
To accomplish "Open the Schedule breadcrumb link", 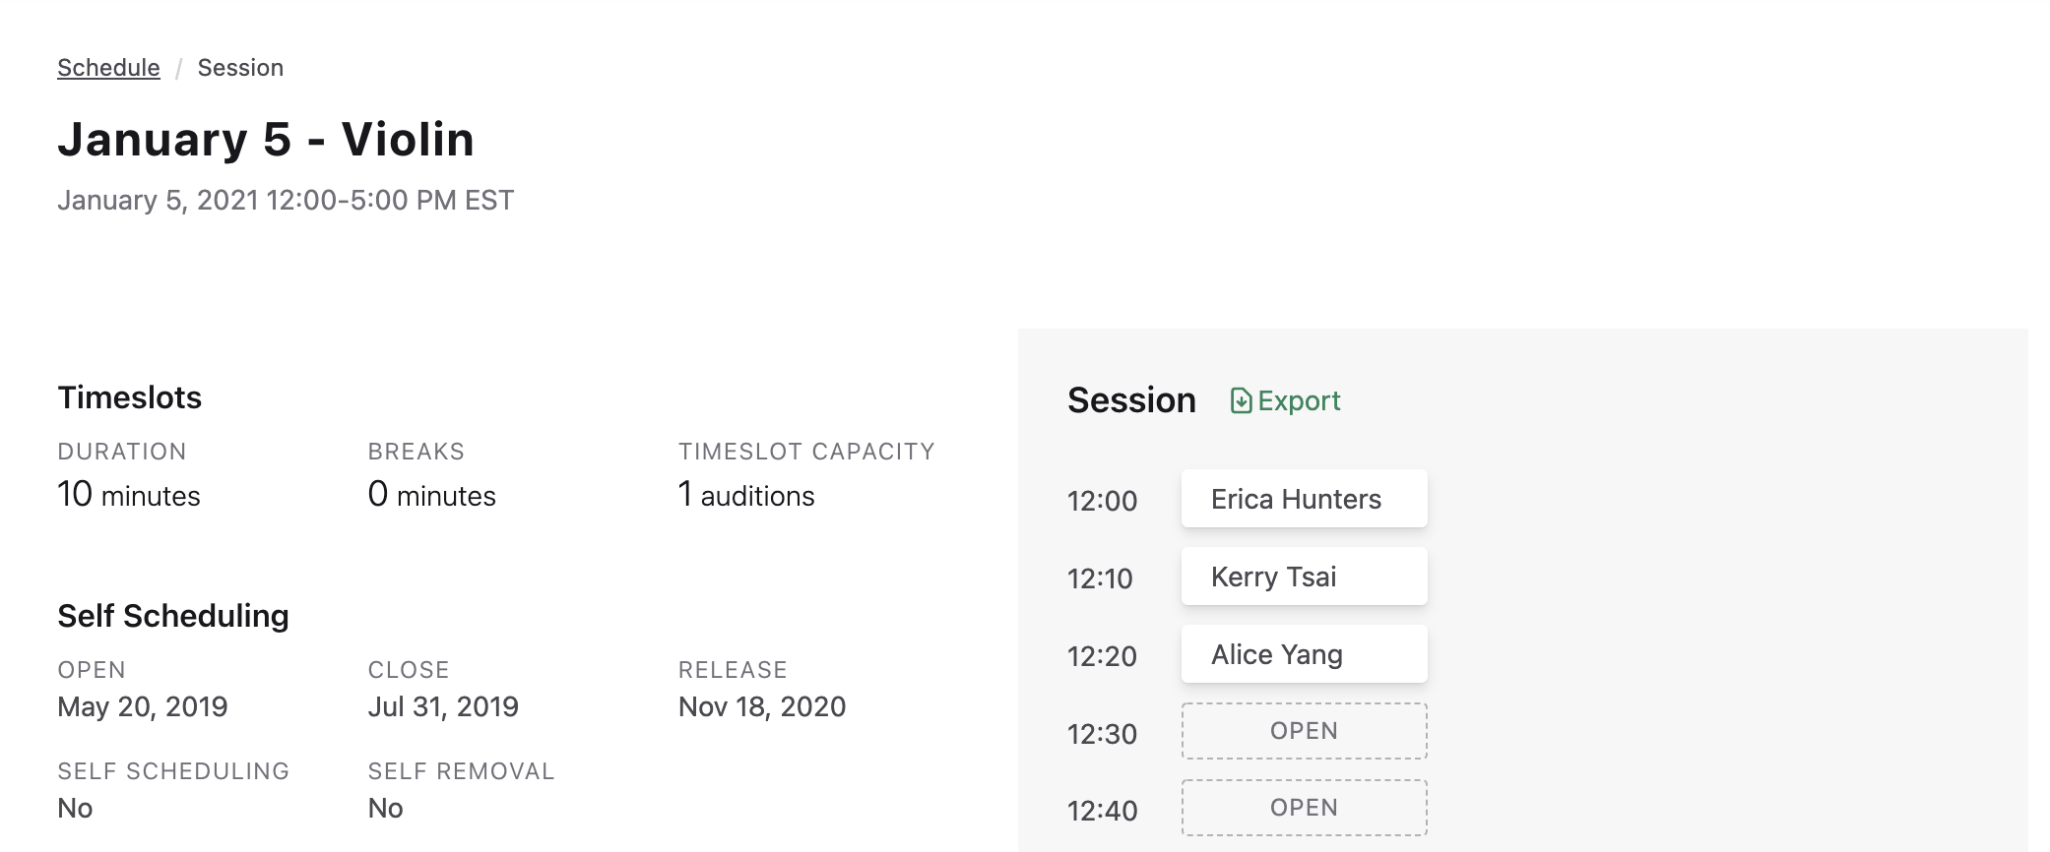I will pyautogui.click(x=108, y=68).
